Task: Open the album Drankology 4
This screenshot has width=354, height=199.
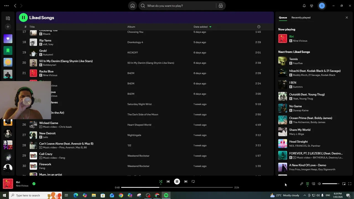Action: [x=135, y=42]
